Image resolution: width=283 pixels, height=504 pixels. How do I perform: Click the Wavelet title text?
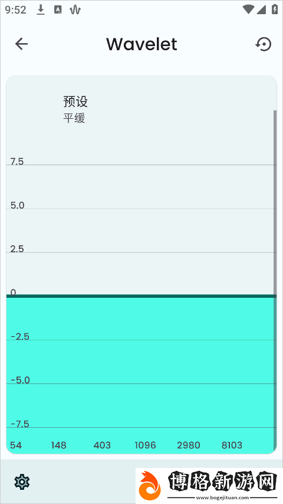(x=141, y=44)
